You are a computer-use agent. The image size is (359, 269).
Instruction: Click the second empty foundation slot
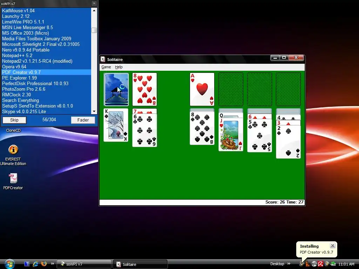click(260, 89)
